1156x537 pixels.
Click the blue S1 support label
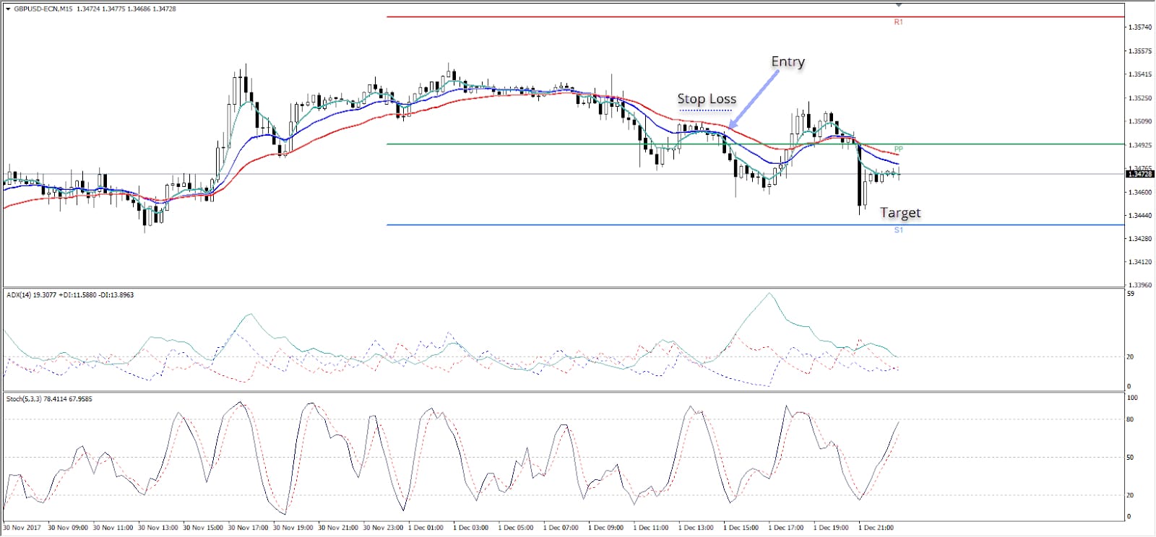point(898,230)
